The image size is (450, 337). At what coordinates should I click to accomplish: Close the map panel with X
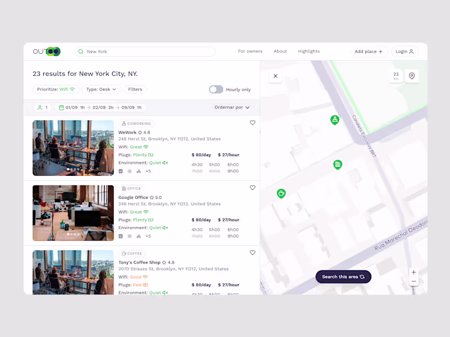click(276, 76)
